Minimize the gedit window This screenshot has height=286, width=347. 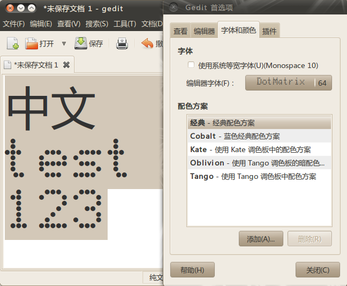tap(21, 9)
